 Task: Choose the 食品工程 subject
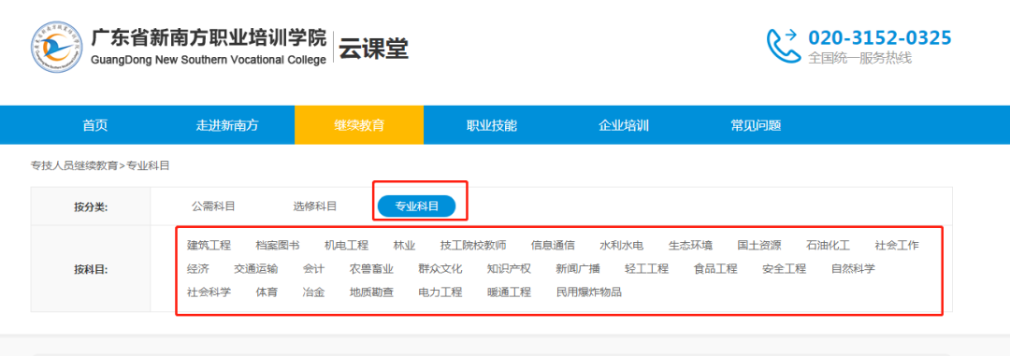(715, 268)
